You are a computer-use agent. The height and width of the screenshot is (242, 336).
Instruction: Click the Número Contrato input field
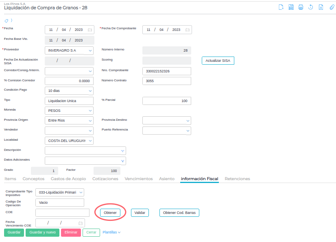tap(167, 81)
